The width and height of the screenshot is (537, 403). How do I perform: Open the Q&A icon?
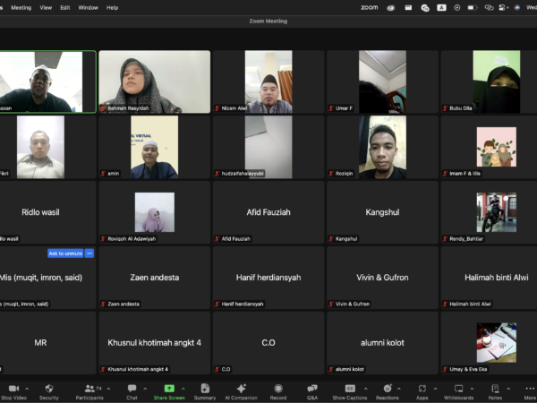[312, 389]
